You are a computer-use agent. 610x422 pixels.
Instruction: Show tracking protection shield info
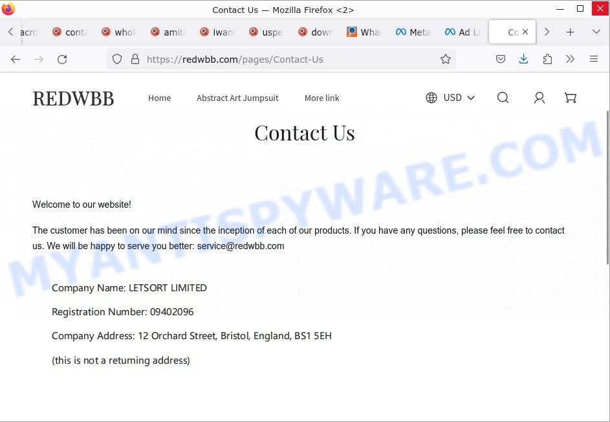click(x=117, y=59)
